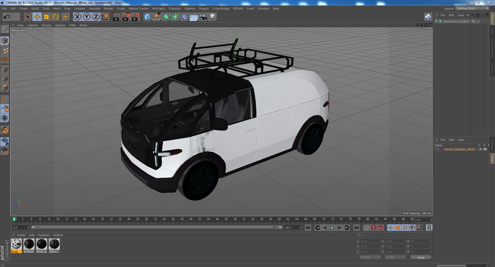Toggle visibility of Electric_Minivan_White layer
495x267 pixels.
click(485, 149)
